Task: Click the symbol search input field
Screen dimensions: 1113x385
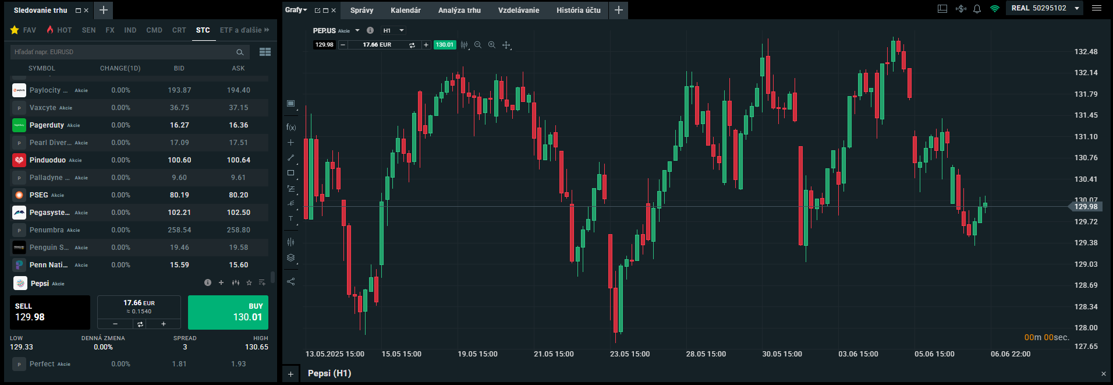Action: [123, 52]
